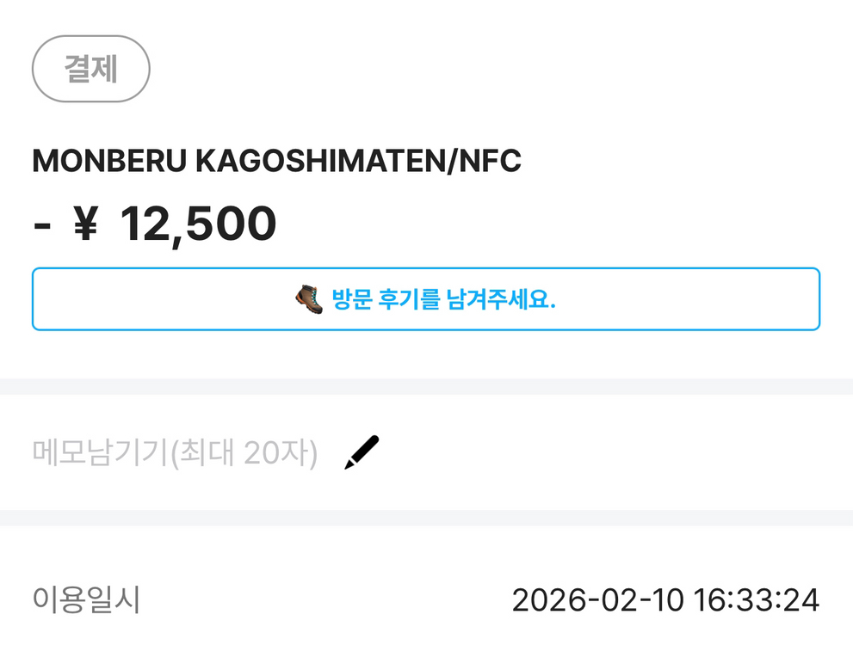Tap the blue-outlined review banner area

426,298
